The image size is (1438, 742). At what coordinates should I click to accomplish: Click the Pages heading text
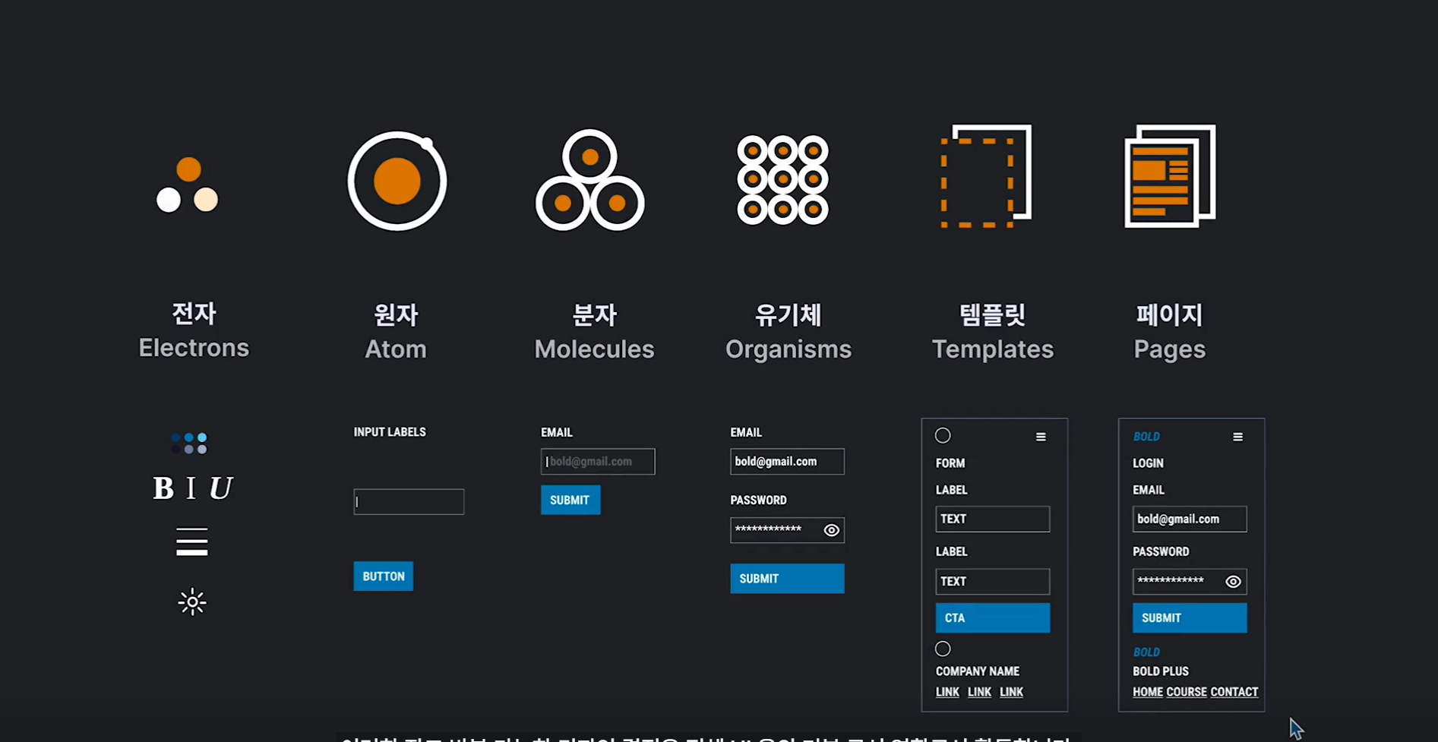coord(1170,349)
